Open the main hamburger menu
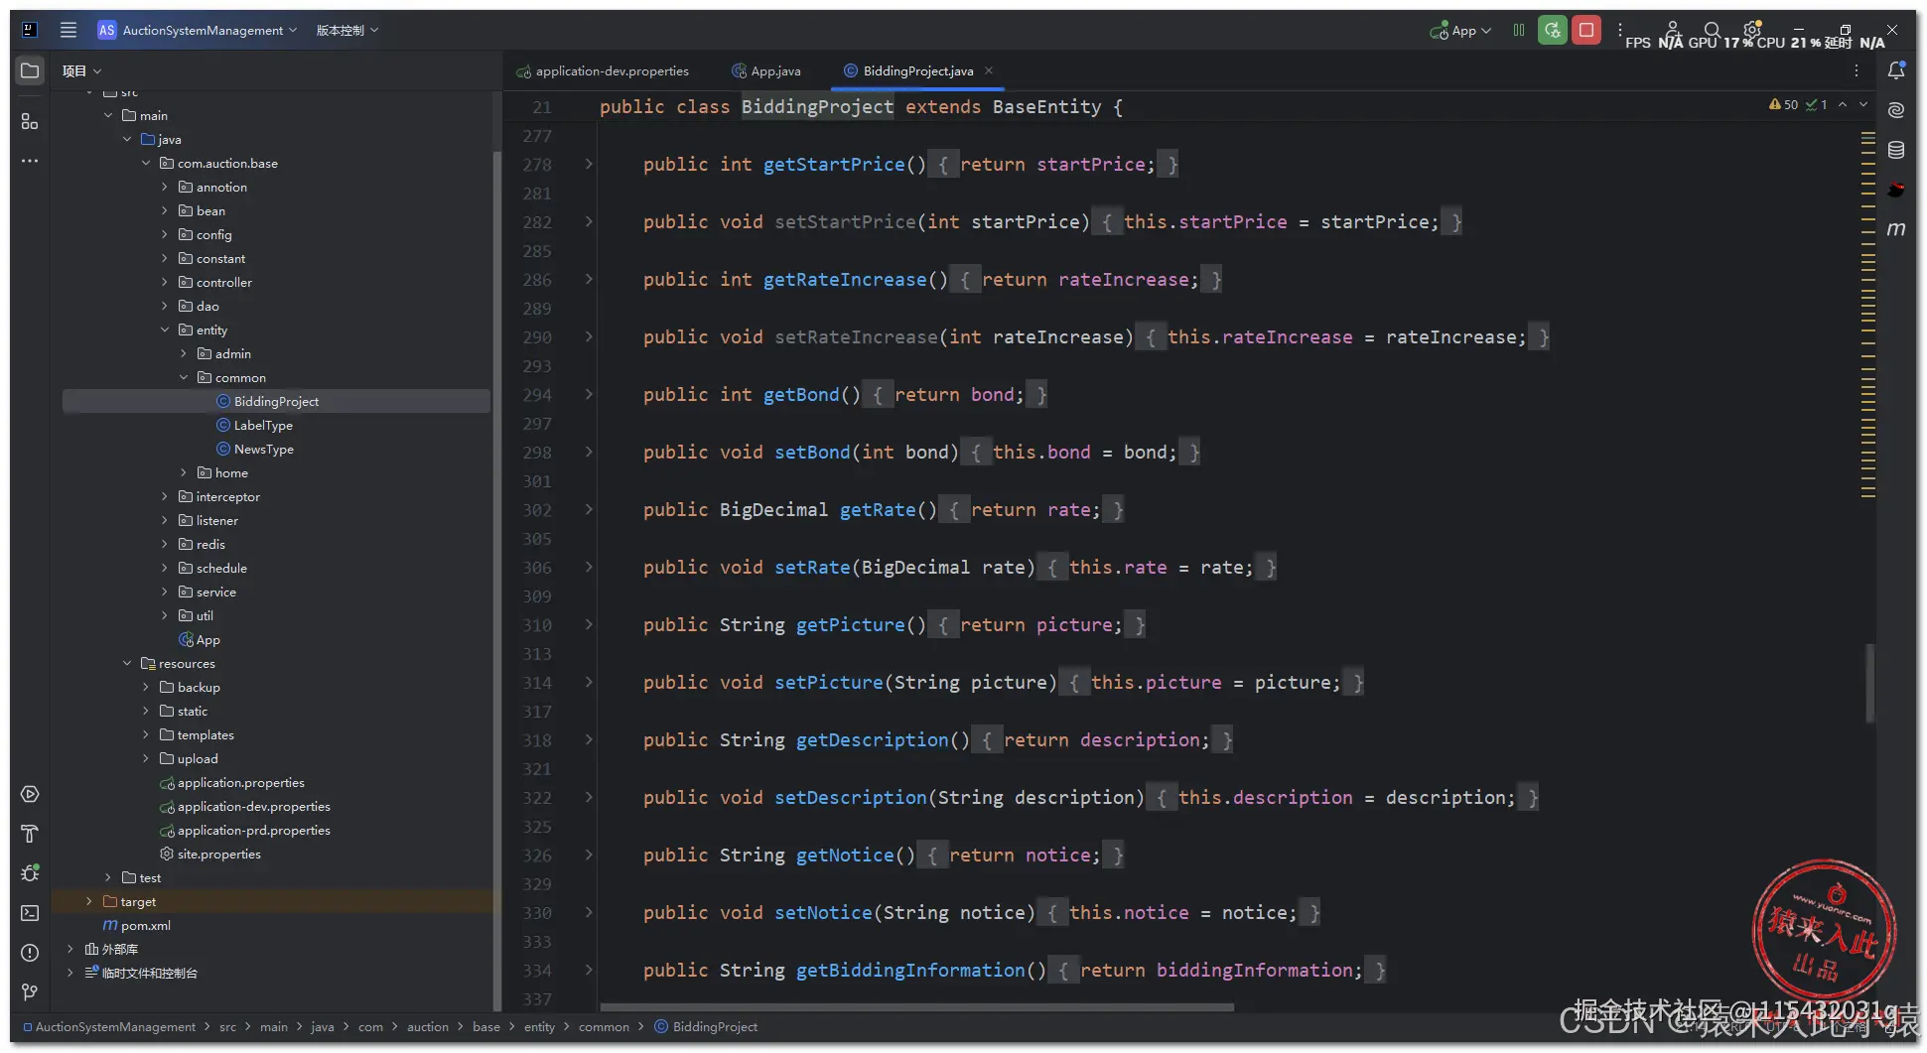The image size is (1927, 1053). pos(69,30)
